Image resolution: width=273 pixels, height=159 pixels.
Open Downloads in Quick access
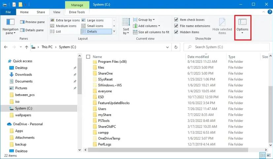click(23, 75)
